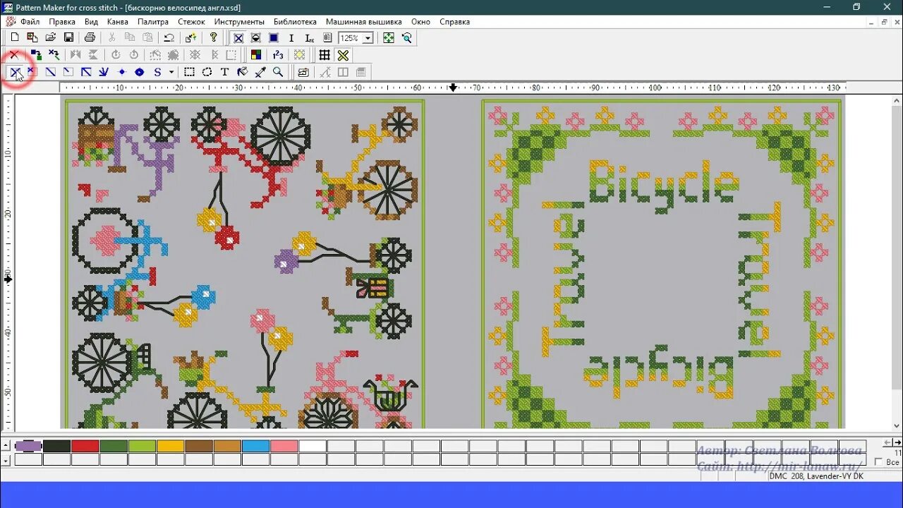Click the 123 numbering icon
The width and height of the screenshot is (903, 508).
278,54
